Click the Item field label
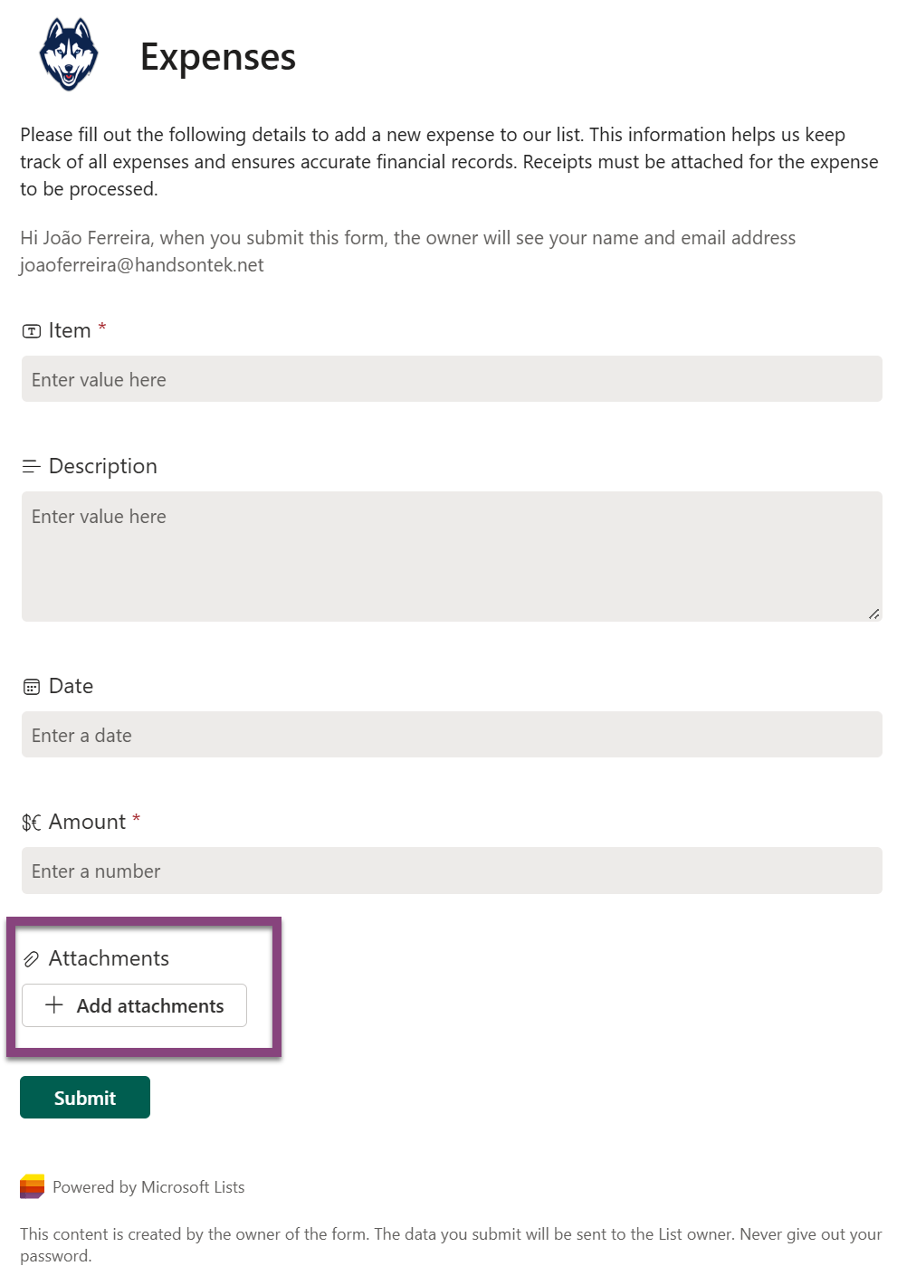Screen dimensions: 897x1285 [70, 330]
